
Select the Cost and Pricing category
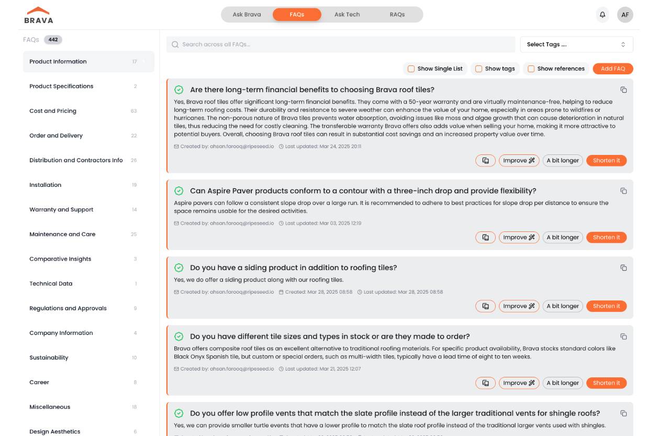[88, 111]
